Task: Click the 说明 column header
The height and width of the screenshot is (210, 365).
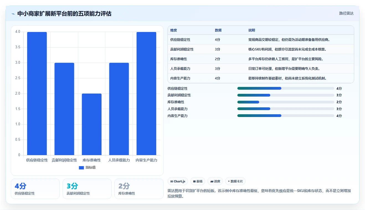Action: (x=252, y=30)
